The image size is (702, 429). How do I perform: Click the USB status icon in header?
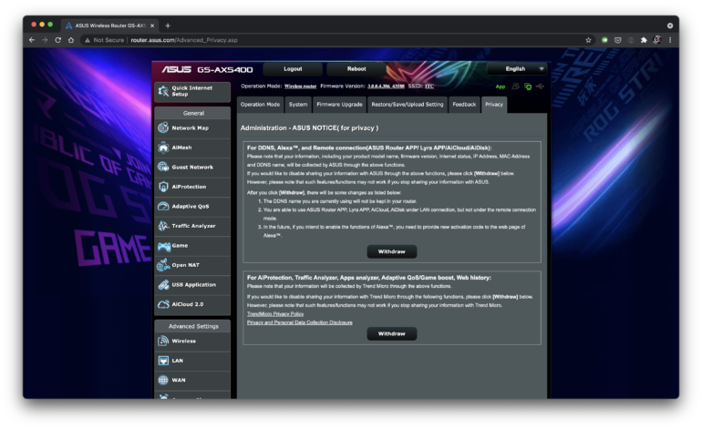pos(540,87)
